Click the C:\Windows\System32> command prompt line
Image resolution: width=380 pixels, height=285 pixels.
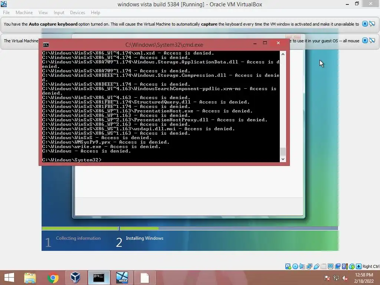coord(72,160)
